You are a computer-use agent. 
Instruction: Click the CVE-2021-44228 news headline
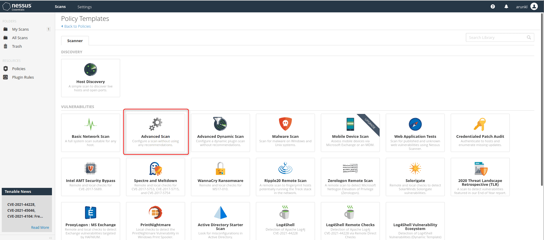(25, 210)
